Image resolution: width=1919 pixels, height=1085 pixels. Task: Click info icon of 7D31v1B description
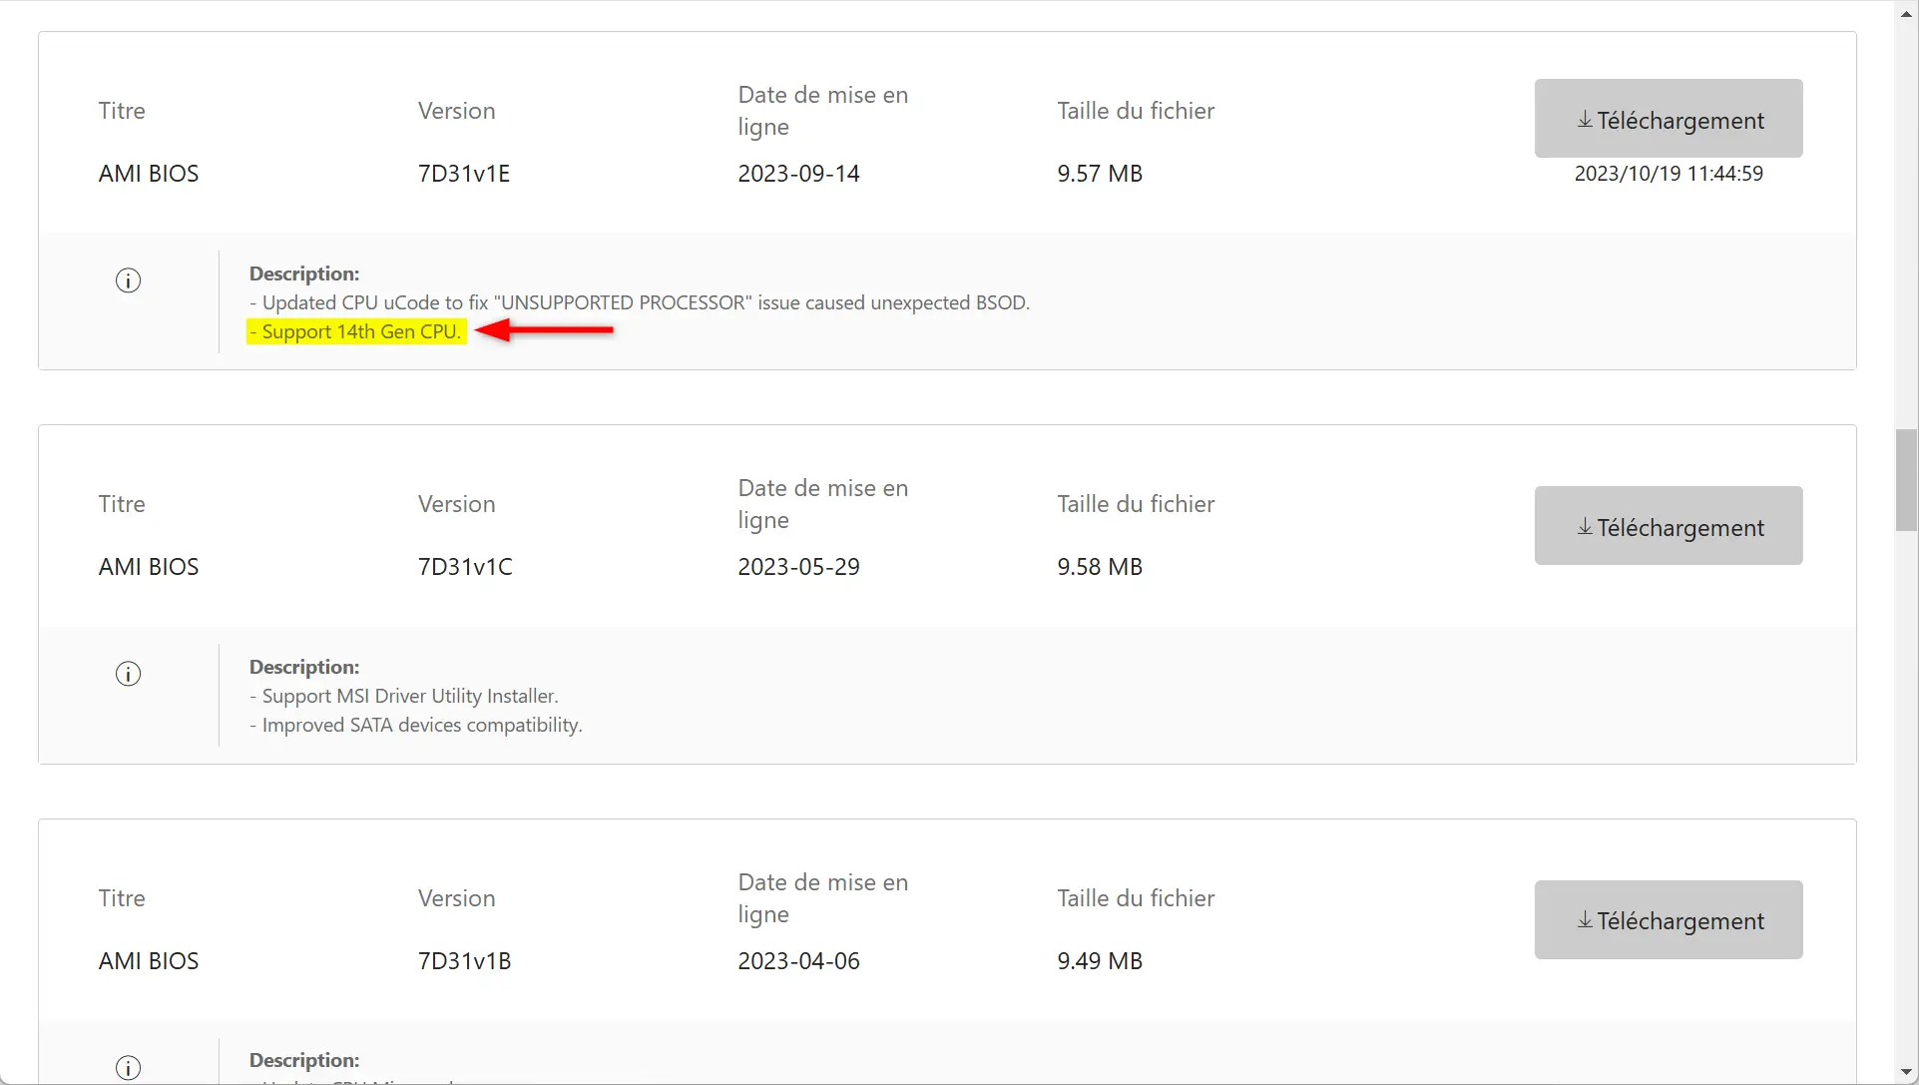[129, 1067]
